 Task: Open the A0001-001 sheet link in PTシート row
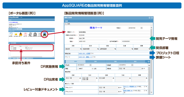[x=85, y=57]
